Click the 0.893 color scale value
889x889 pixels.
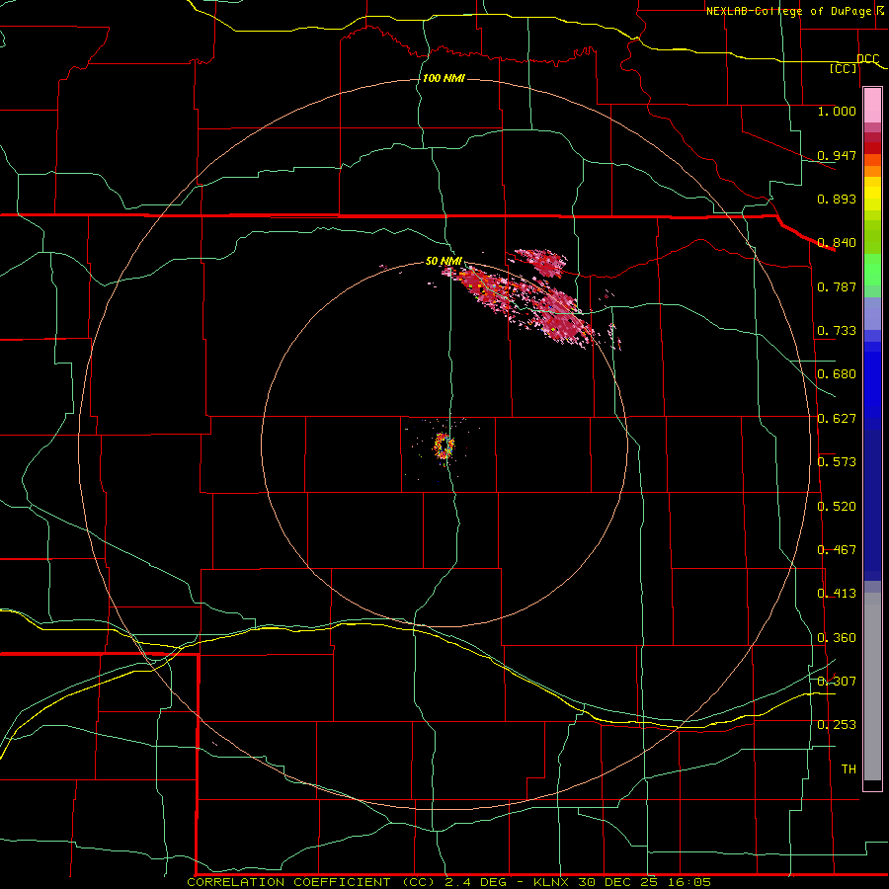(837, 199)
